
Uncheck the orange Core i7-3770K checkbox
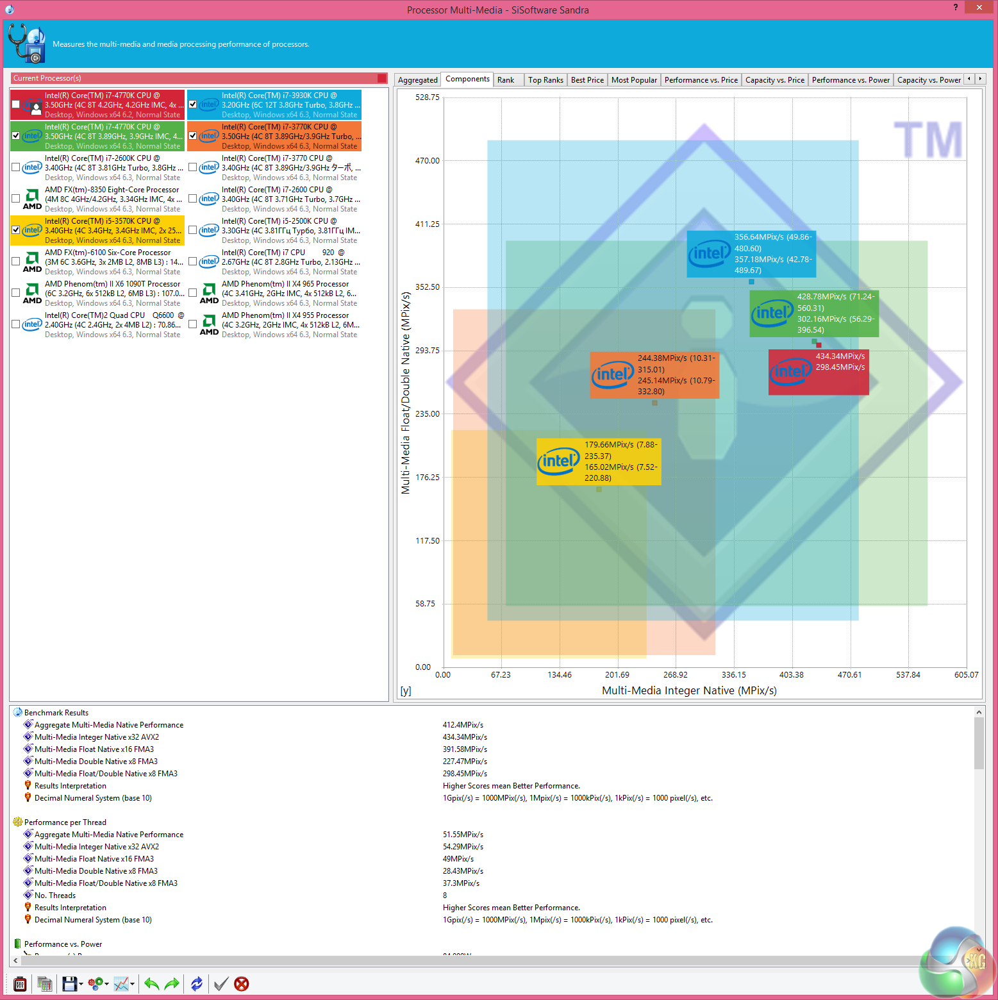(193, 136)
